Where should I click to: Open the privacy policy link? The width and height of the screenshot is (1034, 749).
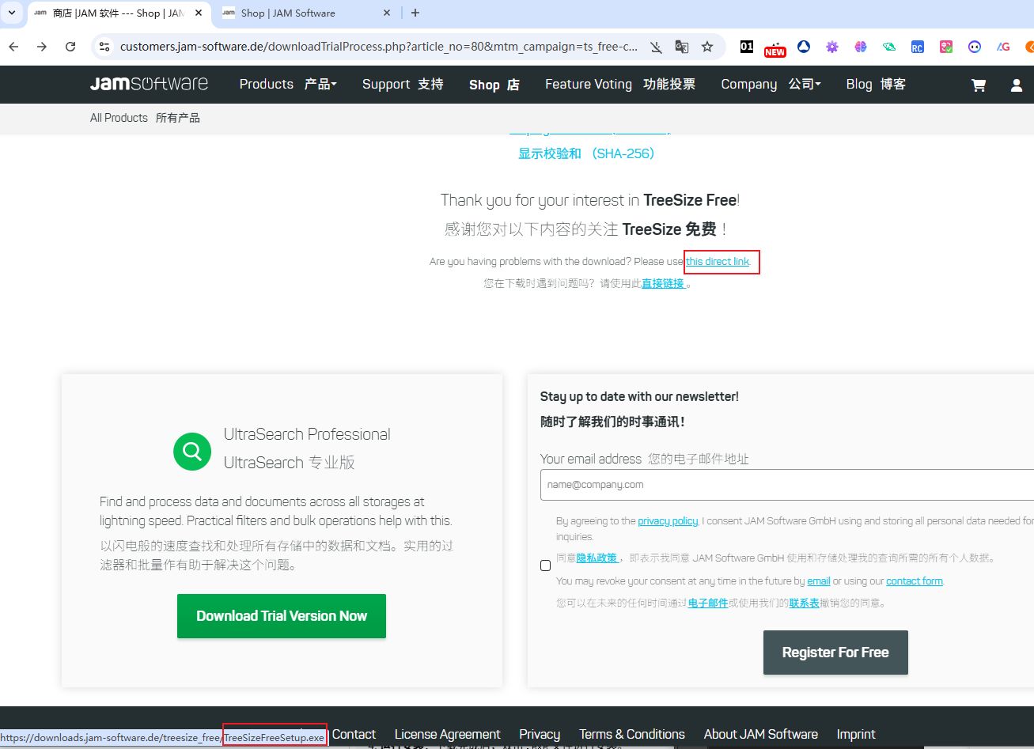point(668,521)
